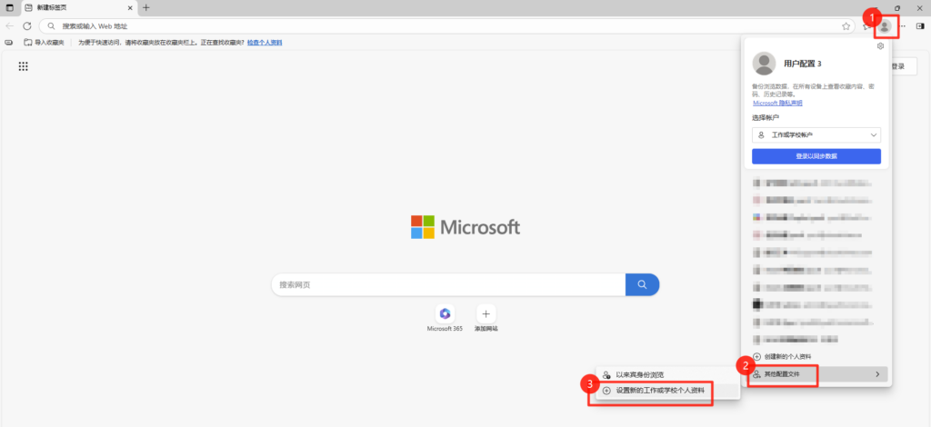
Task: Click into the 搜索网页 search box
Action: click(x=447, y=284)
